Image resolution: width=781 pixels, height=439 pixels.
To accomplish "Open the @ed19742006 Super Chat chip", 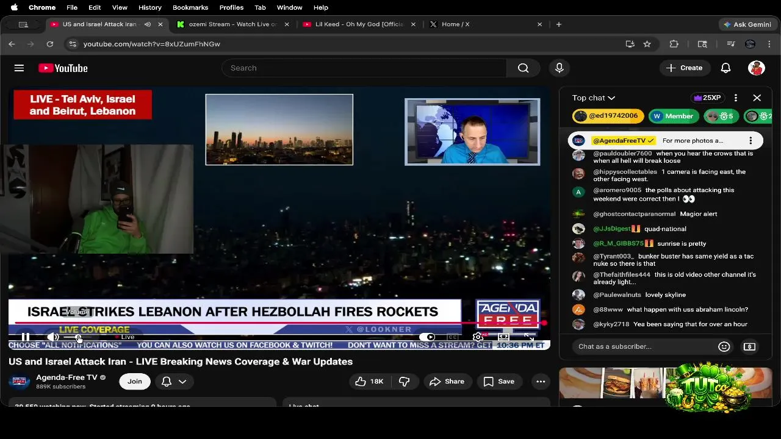I will (x=606, y=116).
